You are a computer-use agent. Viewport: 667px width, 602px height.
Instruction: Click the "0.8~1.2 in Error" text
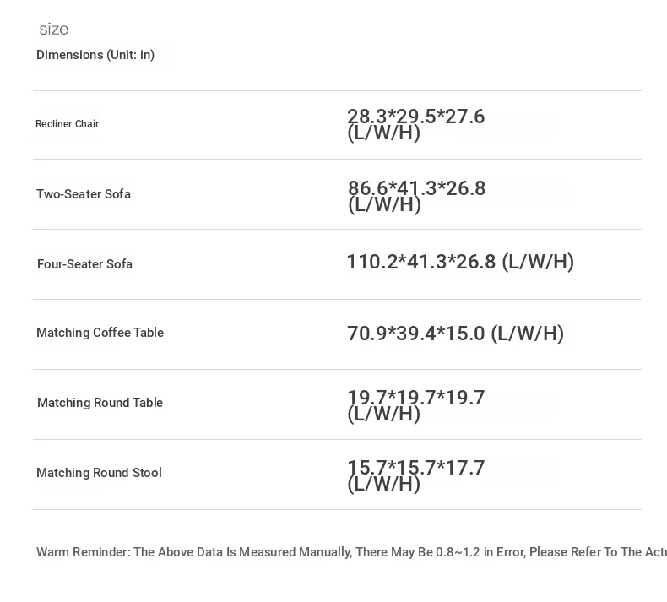point(479,552)
